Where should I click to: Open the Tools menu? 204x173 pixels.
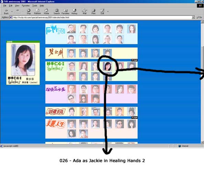coord(35,6)
